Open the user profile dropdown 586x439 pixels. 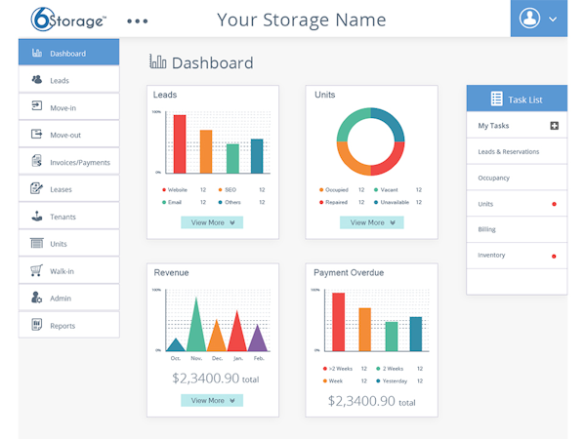(x=538, y=19)
